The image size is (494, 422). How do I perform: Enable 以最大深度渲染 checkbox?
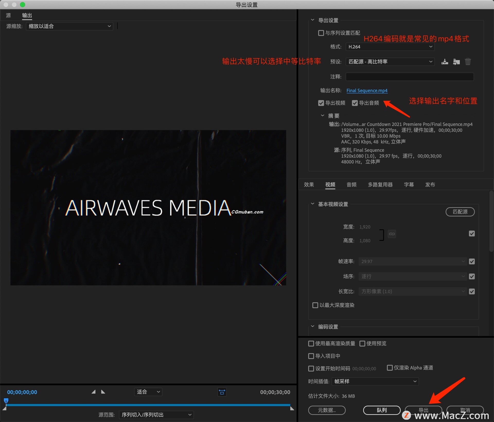coord(315,305)
